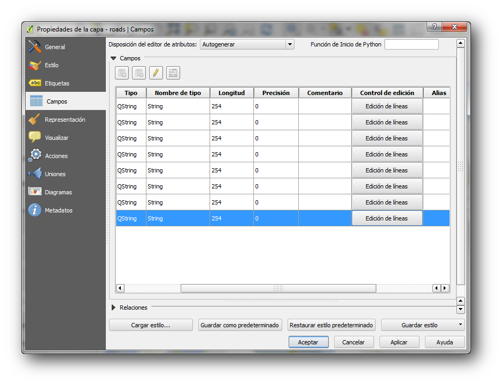Screen dimensions: 503x386
Task: Click Edición de líneas in the highlighted row
Action: pos(387,218)
